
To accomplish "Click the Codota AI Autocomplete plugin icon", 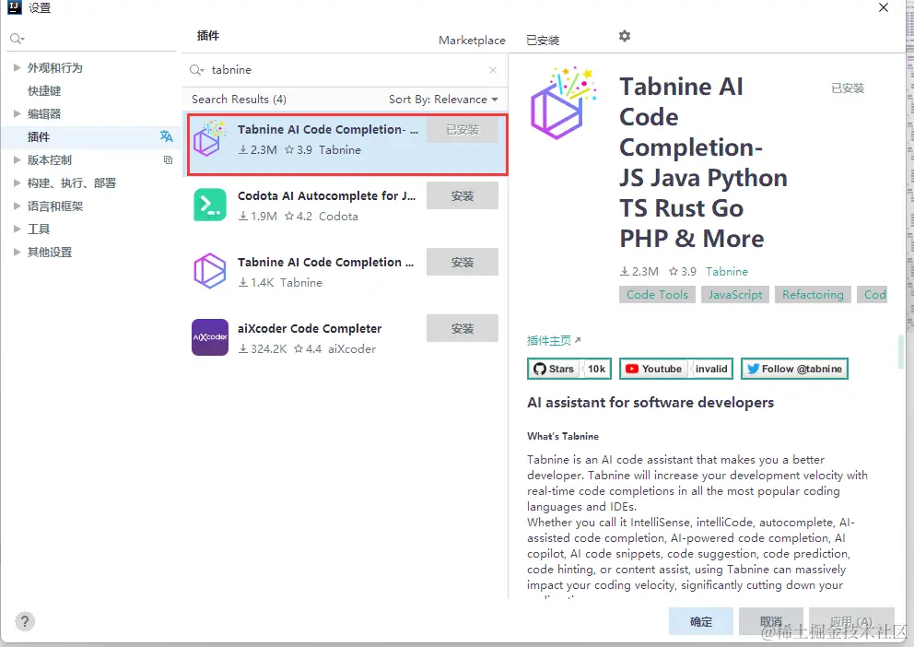I will [210, 205].
